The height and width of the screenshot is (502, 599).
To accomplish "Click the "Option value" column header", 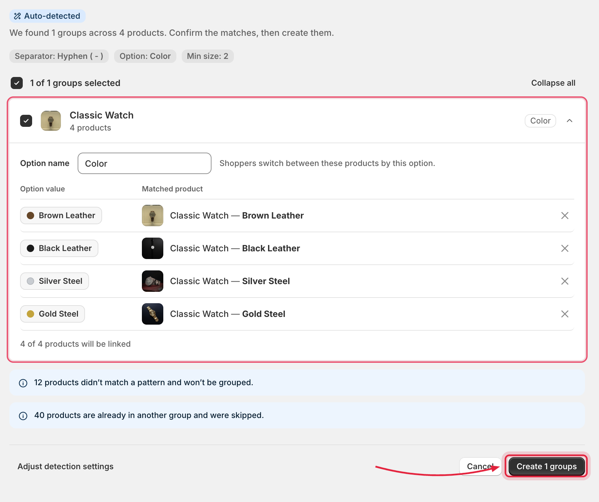I will tap(42, 189).
